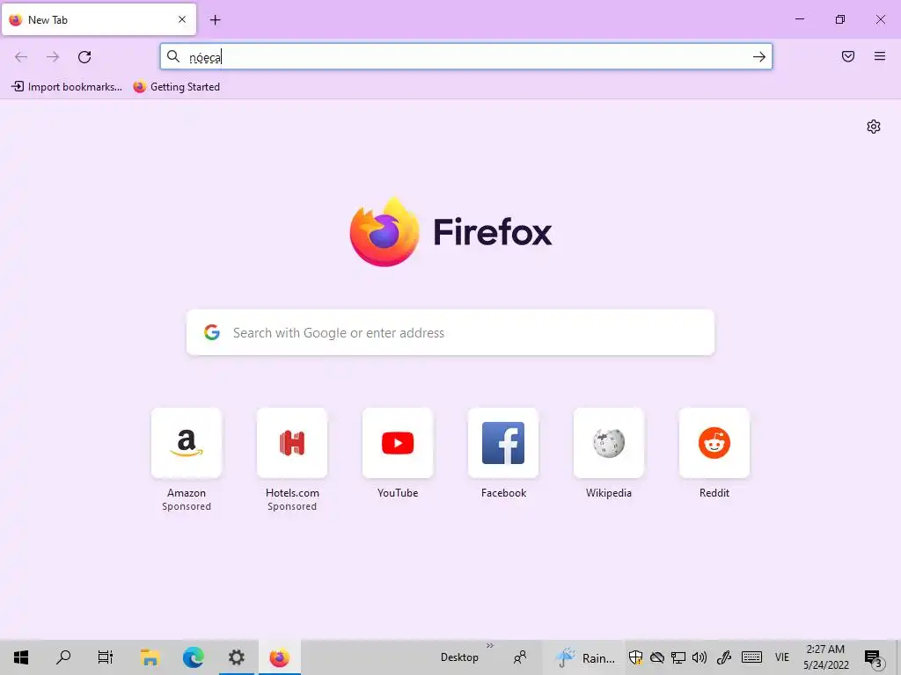Launch Microsoft Edge from taskbar
Viewport: 901px width, 675px height.
(x=193, y=657)
